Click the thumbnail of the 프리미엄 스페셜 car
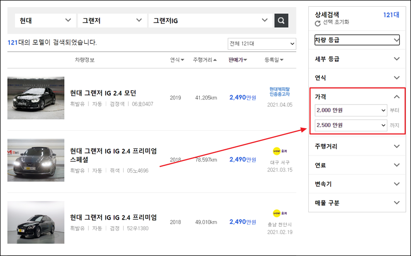This screenshot has width=411, height=256. click(x=35, y=160)
